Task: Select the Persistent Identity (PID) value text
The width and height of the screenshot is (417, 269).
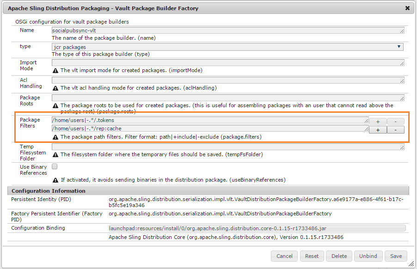Action: point(256,202)
